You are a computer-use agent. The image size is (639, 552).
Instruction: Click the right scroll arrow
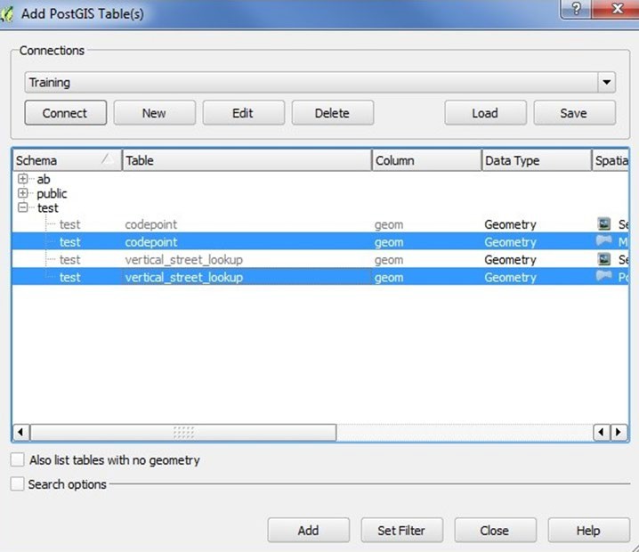click(619, 432)
